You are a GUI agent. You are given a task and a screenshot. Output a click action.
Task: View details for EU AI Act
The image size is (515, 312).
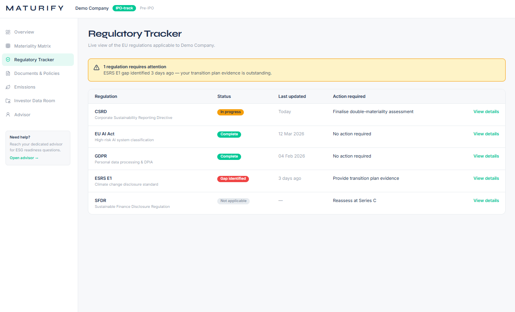pos(486,134)
